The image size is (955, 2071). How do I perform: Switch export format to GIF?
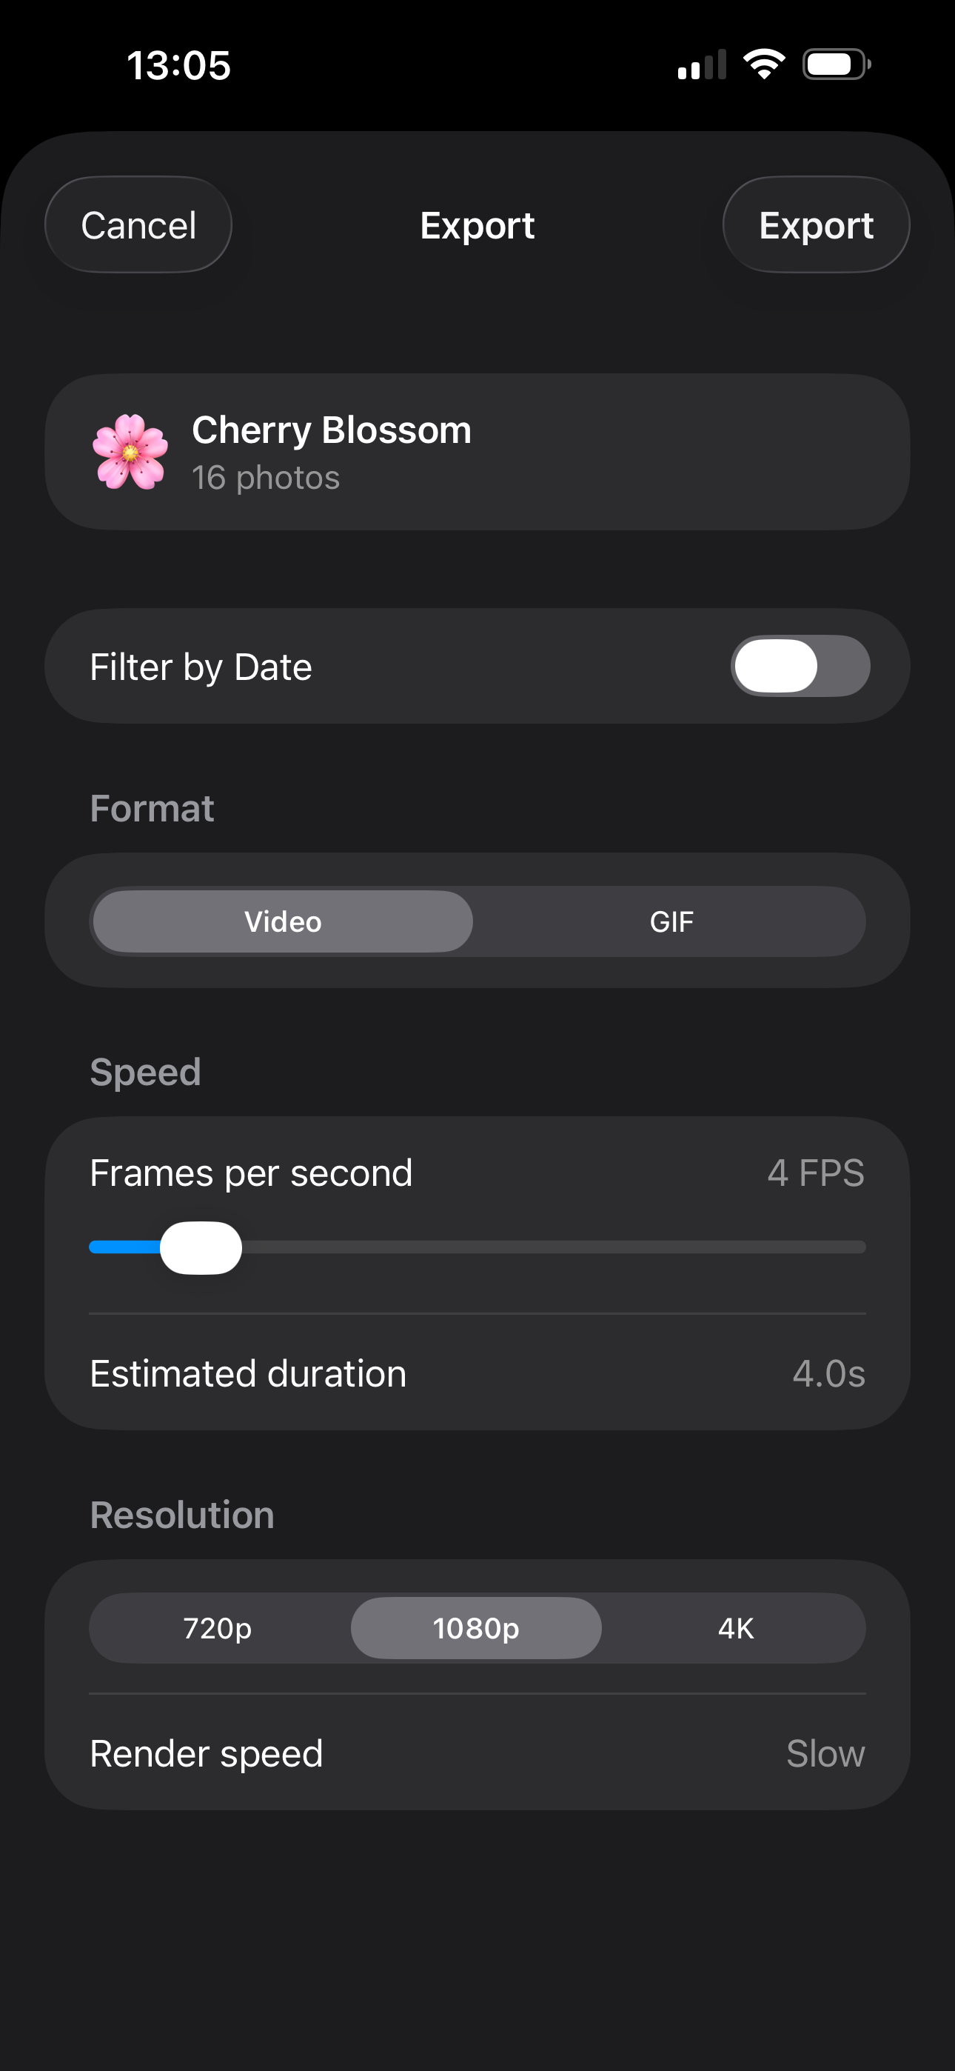[x=672, y=921]
